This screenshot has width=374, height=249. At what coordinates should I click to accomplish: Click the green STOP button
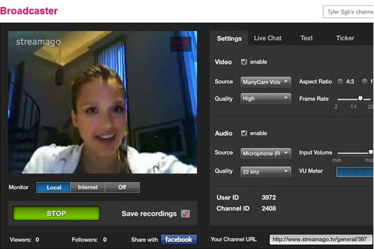pyautogui.click(x=56, y=214)
